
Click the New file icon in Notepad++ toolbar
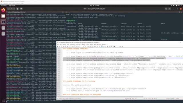click(57, 46)
